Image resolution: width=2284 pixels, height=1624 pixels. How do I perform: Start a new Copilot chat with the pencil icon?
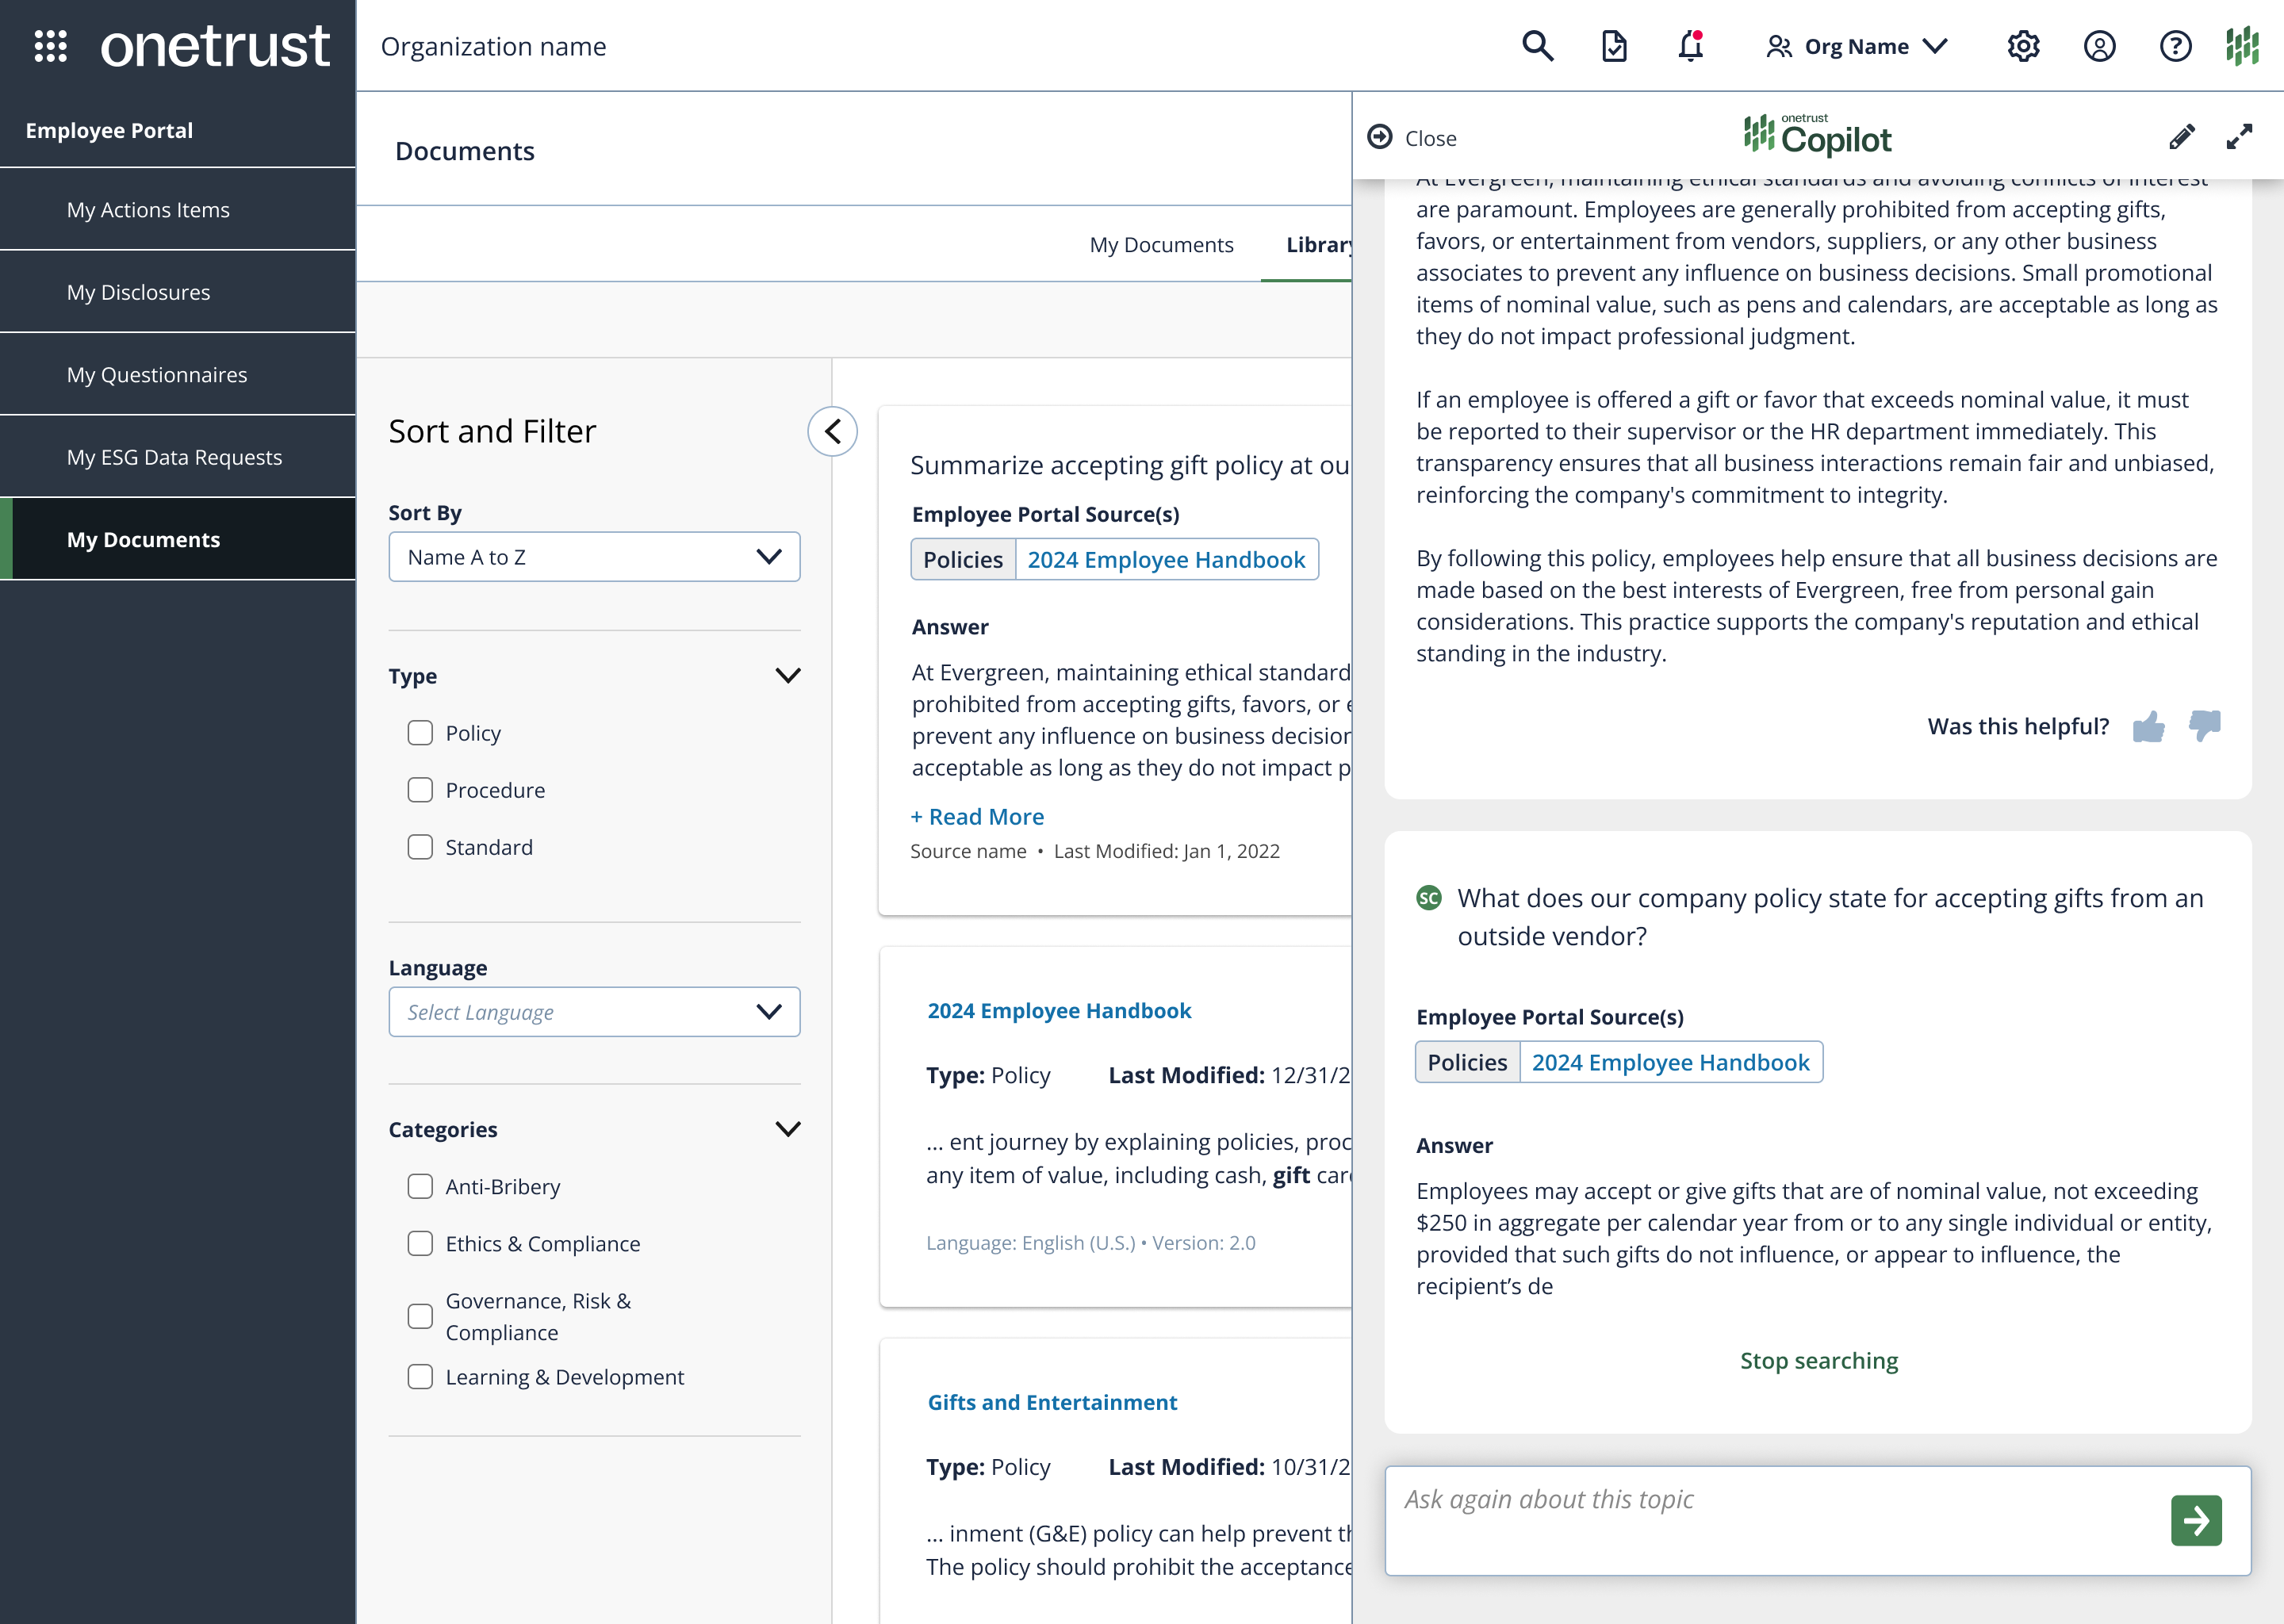click(x=2183, y=137)
